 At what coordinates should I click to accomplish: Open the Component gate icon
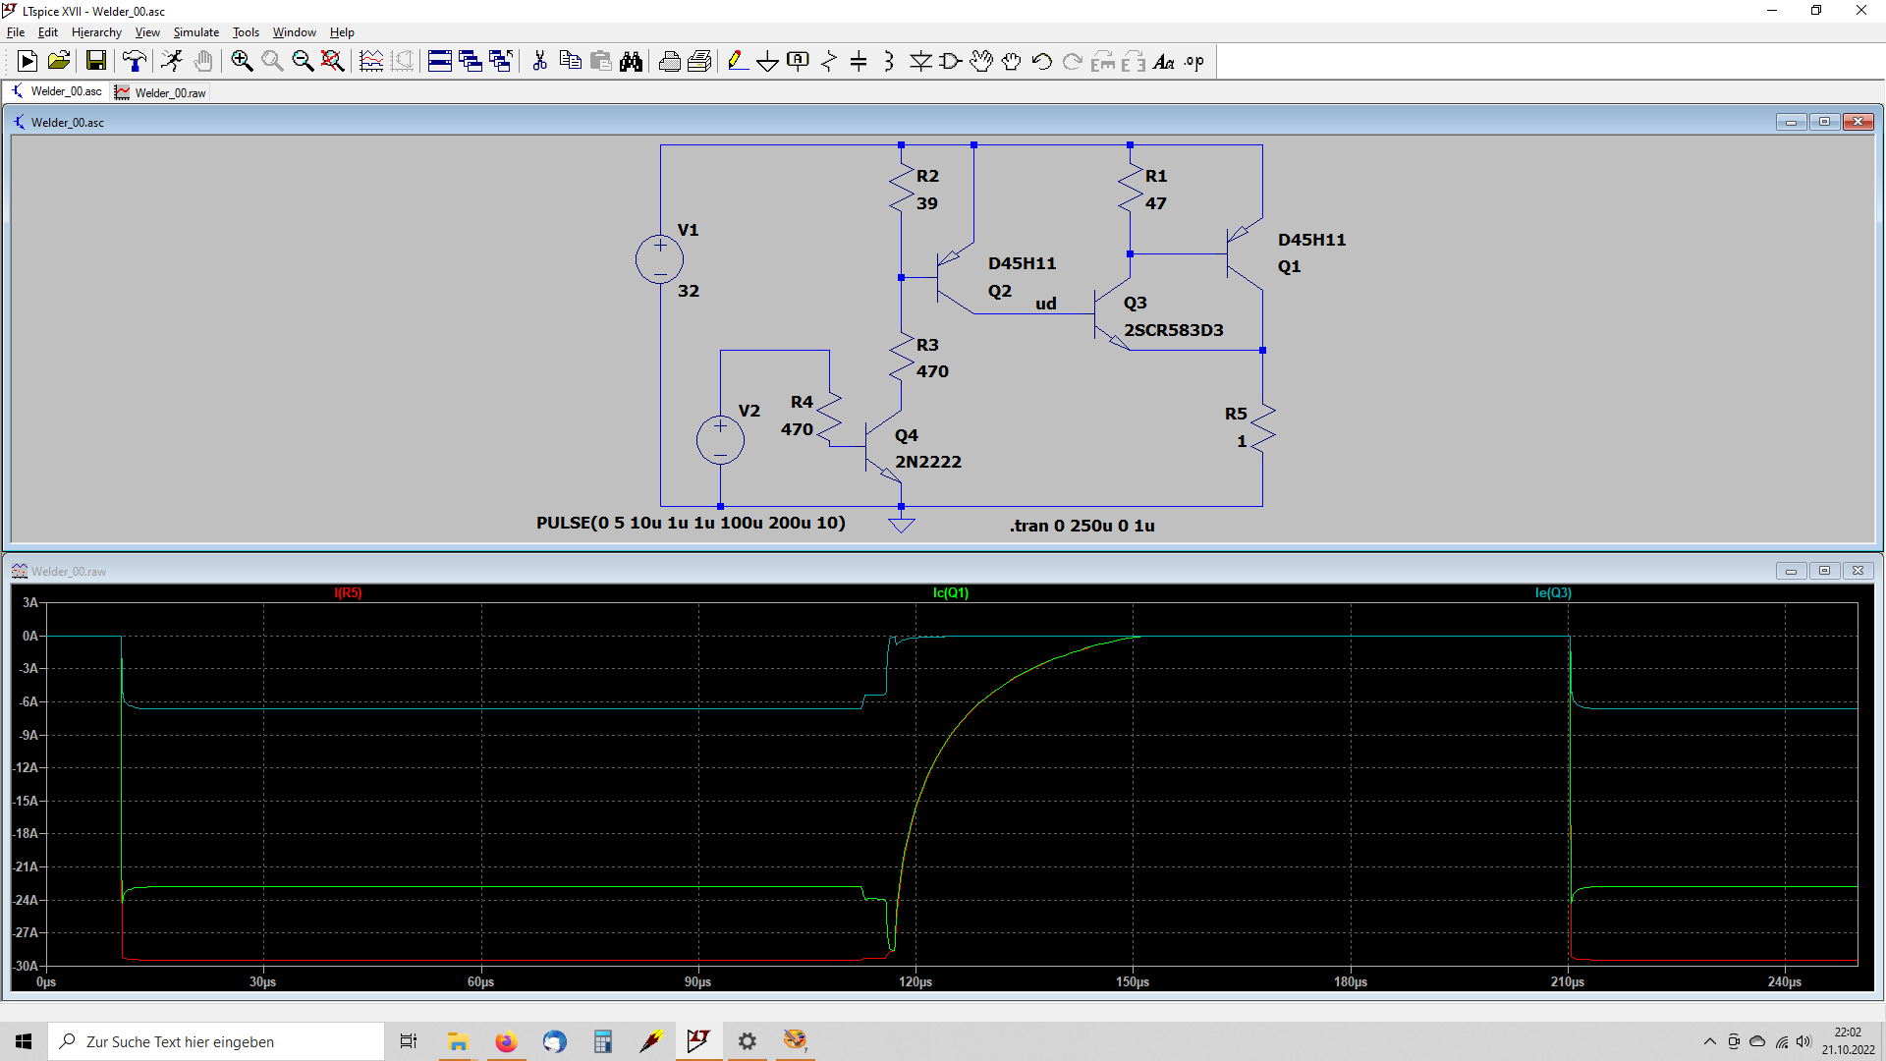click(x=951, y=62)
